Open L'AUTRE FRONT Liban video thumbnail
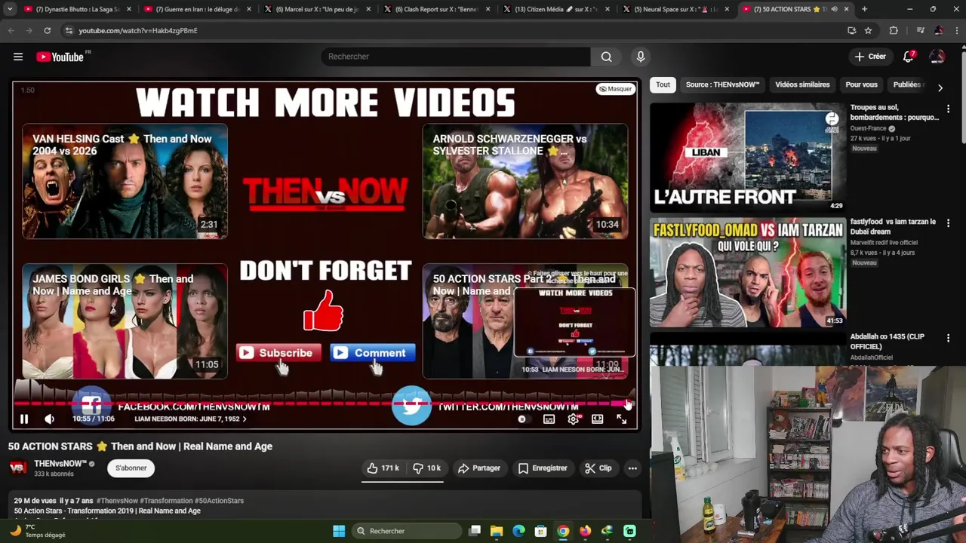 coord(748,158)
